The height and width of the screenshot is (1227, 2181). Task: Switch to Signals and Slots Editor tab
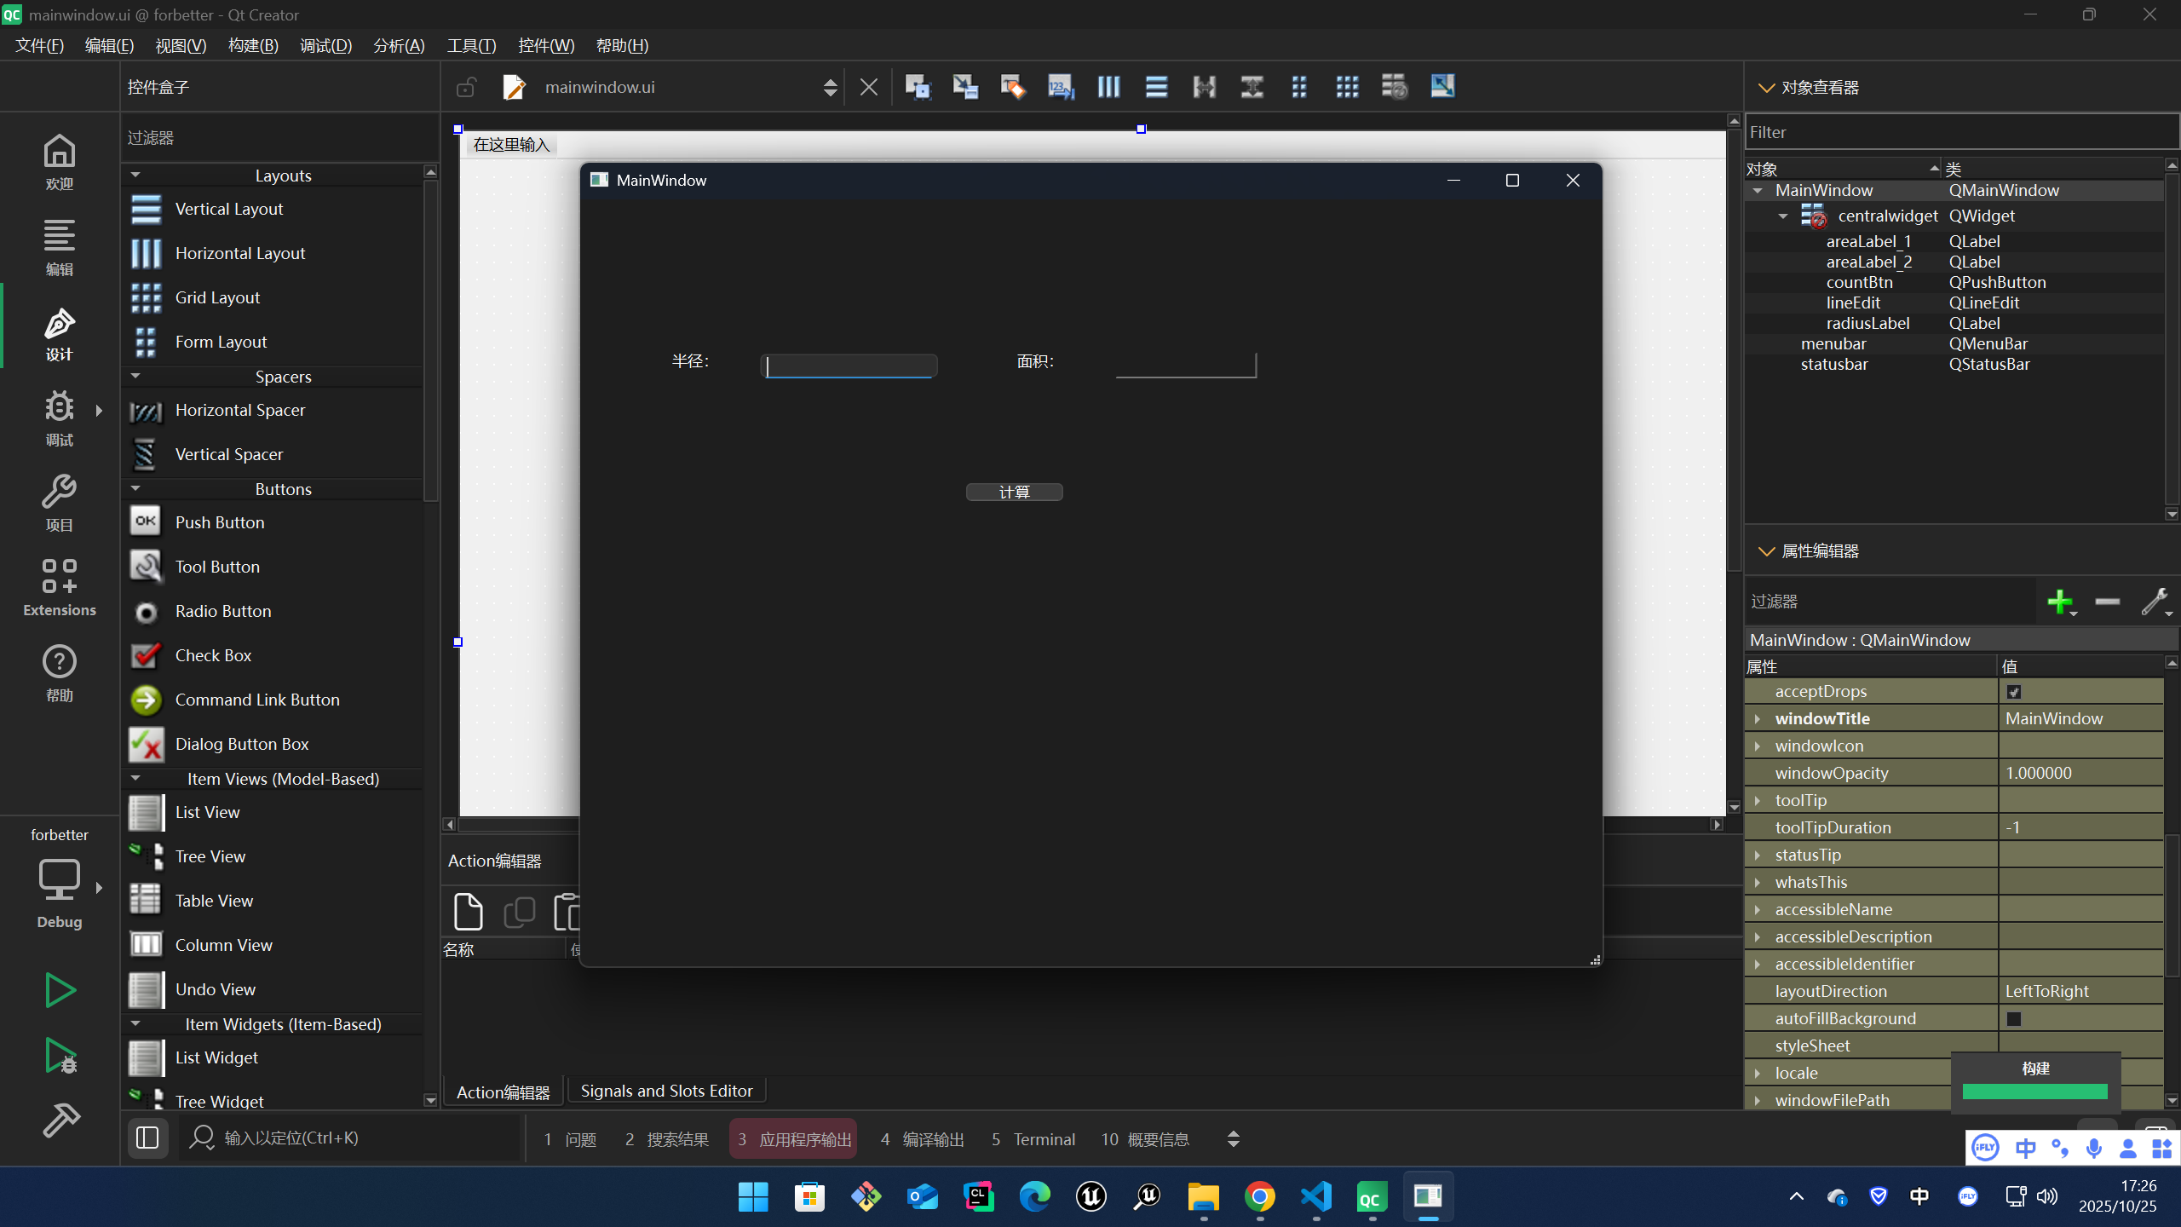[x=666, y=1091]
